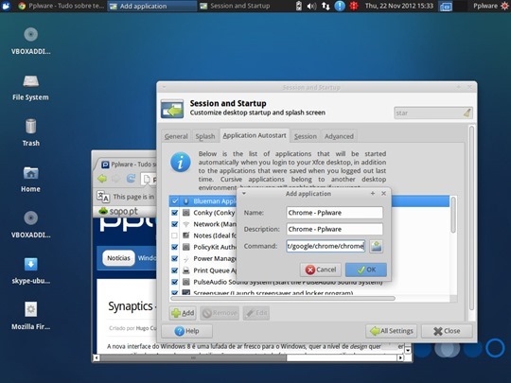Cancel the Add application dialog
This screenshot has width=511, height=383.
(x=321, y=270)
